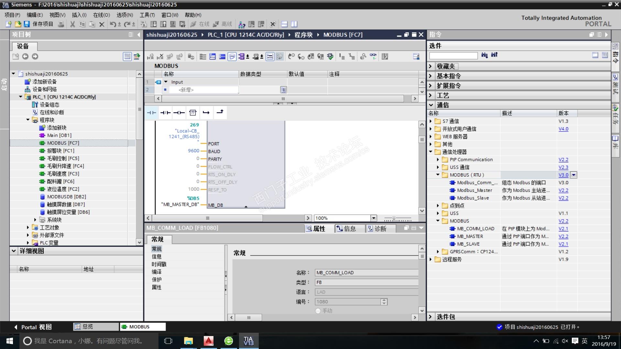Click the print icon in main toolbar

(61, 24)
